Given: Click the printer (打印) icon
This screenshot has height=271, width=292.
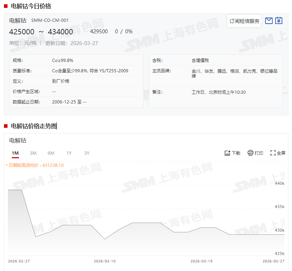Looking at the screenshot, I should [250, 153].
